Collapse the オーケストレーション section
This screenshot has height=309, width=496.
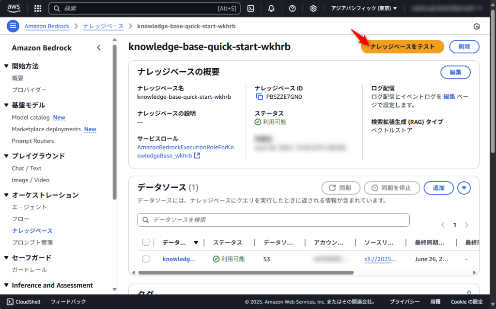tap(6, 195)
